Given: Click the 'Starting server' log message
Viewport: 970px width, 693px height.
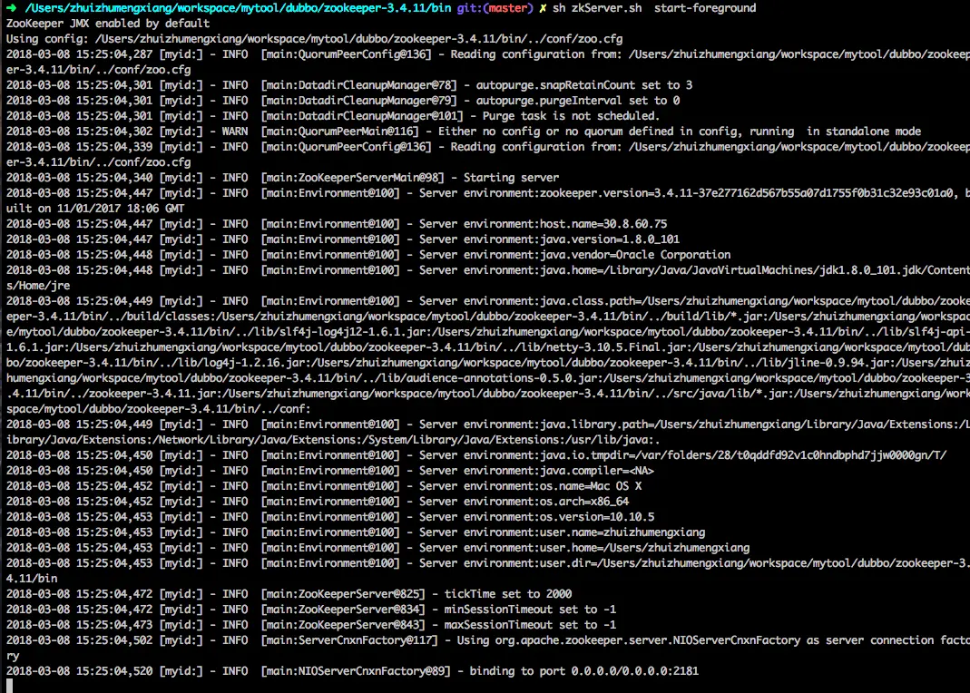Looking at the screenshot, I should coord(511,178).
